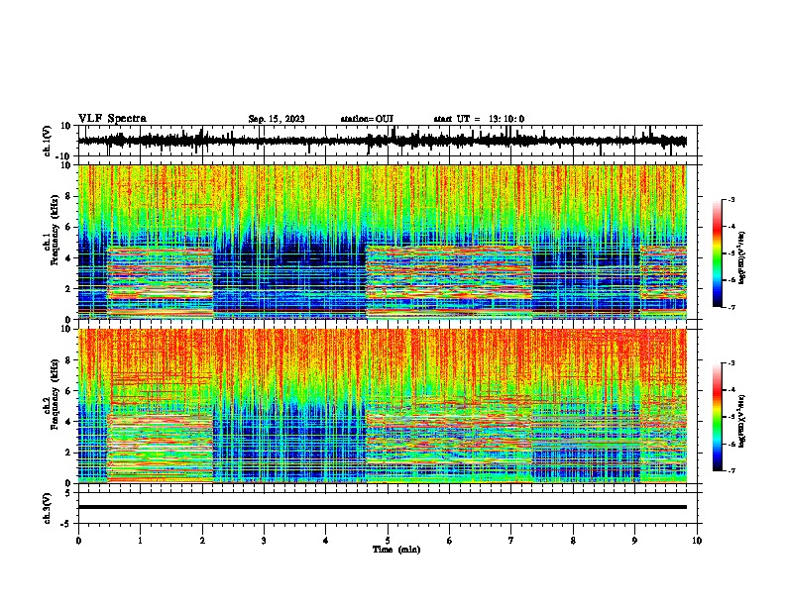Click time-axis tick label '1'
Image resolution: width=785 pixels, height=606 pixels.
tap(140, 541)
